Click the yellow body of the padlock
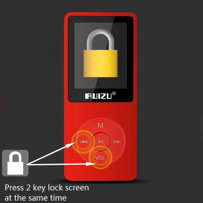Screen dimensions: 203x203 click(x=100, y=63)
